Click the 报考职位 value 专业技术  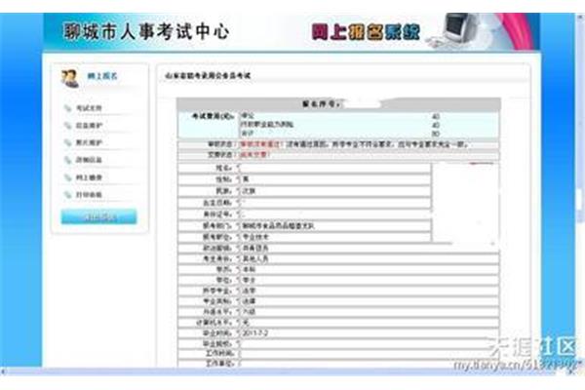click(255, 237)
